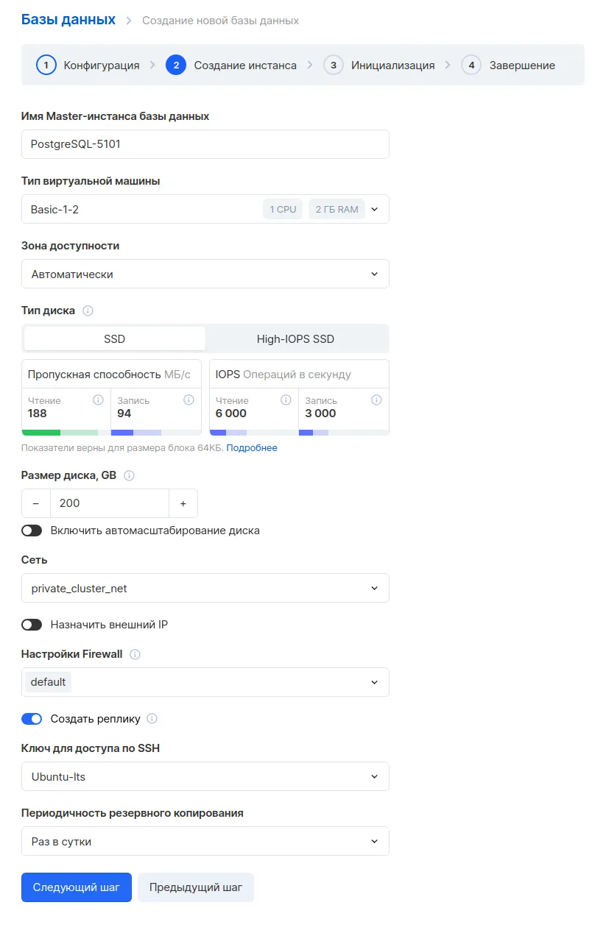The image size is (606, 933).
Task: Click info icon for IOPS Чтение
Action: click(286, 400)
